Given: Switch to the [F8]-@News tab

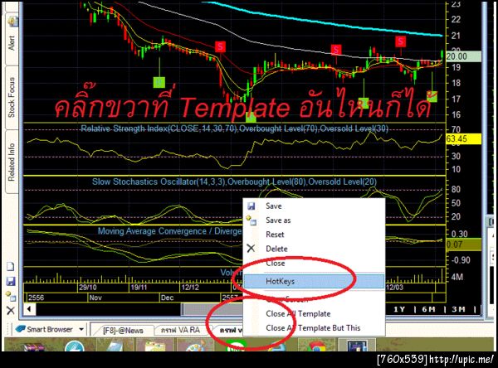Looking at the screenshot, I should (123, 330).
